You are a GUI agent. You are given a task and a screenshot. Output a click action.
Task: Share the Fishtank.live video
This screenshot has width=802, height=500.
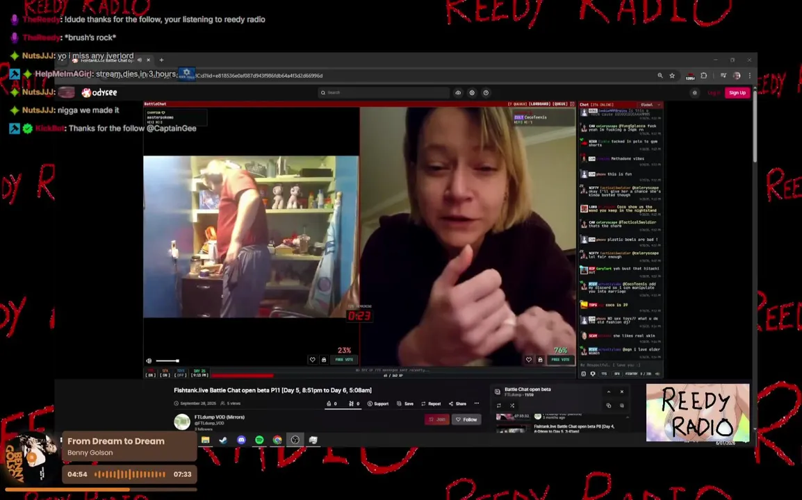click(x=458, y=403)
